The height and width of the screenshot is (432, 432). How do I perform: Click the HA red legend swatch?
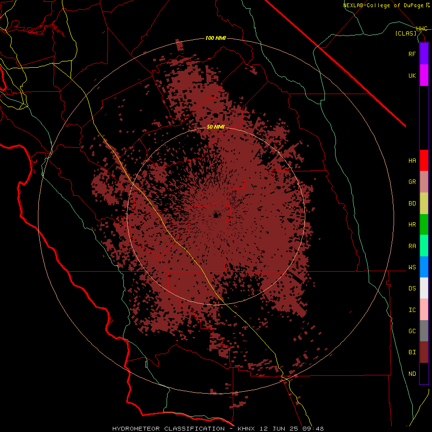click(424, 160)
